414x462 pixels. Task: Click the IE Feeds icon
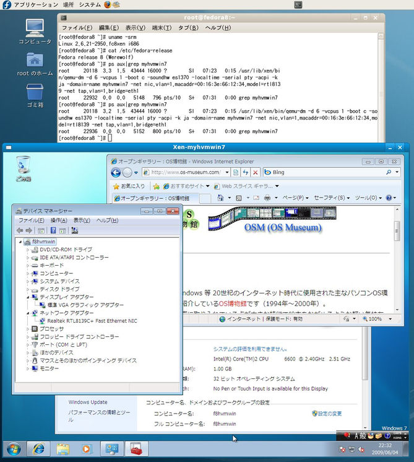pyautogui.click(x=239, y=198)
